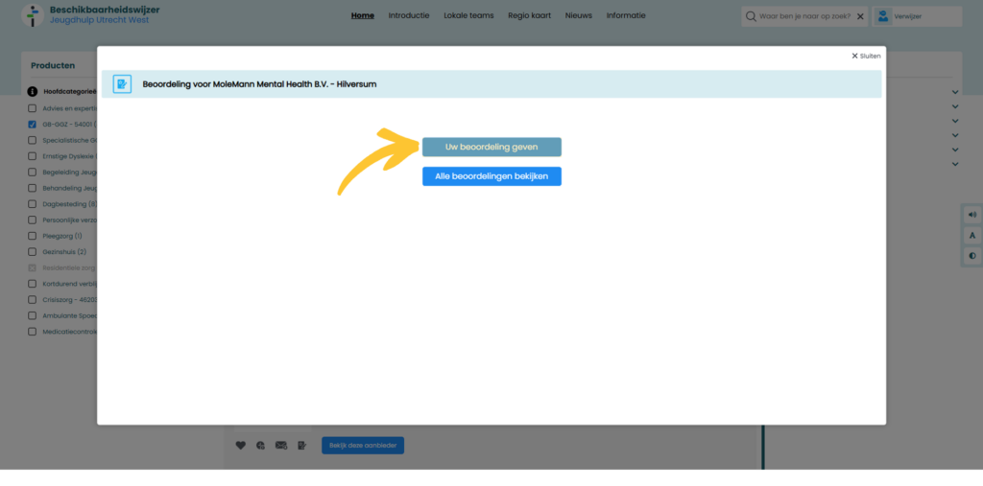
Task: Click the magnifier search icon
Action: (x=751, y=16)
